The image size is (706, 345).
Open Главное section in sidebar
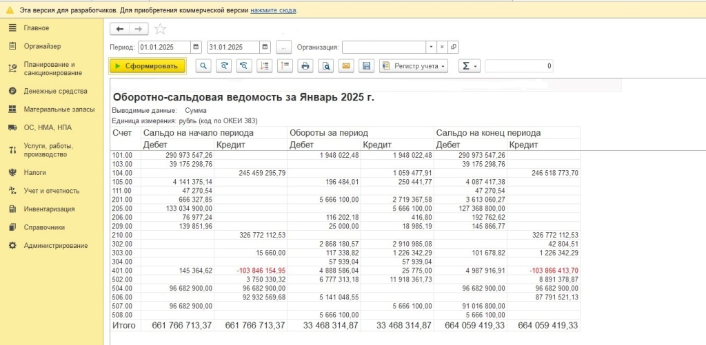[x=37, y=28]
